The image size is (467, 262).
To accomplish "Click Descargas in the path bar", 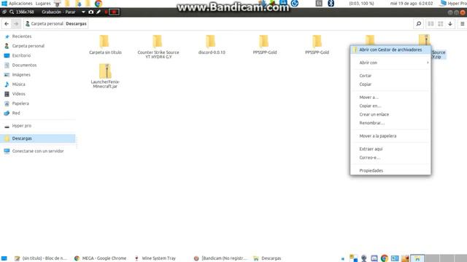I will tap(76, 24).
